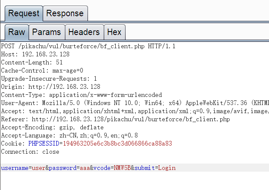The width and height of the screenshot is (269, 190).
Task: Select the Request tab
Action: click(23, 13)
